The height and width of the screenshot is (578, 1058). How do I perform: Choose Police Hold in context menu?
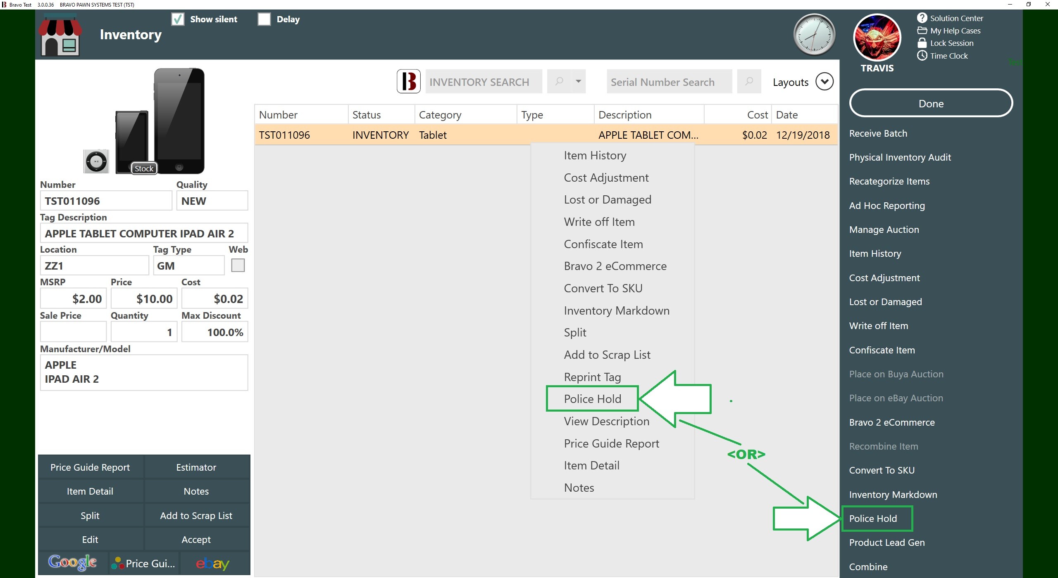coord(593,399)
